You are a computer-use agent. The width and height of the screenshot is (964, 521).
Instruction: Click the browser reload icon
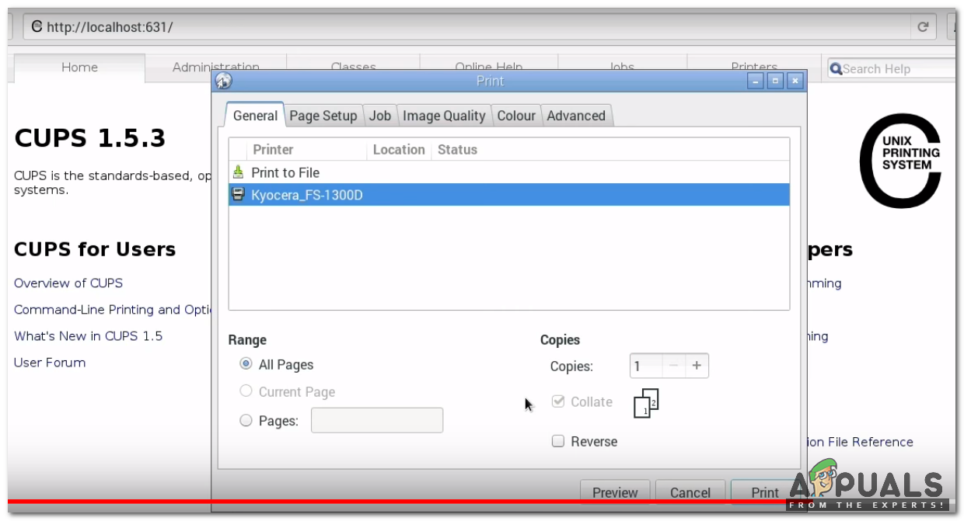click(x=923, y=27)
